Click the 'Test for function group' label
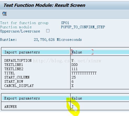Viewport: 129px width, 116px height. pyautogui.click(x=24, y=23)
